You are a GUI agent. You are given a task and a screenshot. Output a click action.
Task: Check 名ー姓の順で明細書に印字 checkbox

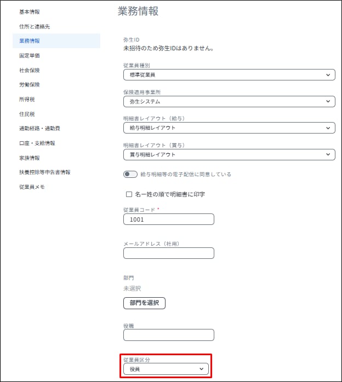[x=129, y=194]
